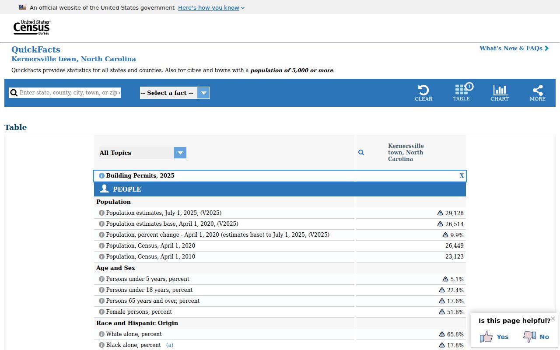
Task: Click info icon for Persons under 5 years
Action: pos(101,279)
